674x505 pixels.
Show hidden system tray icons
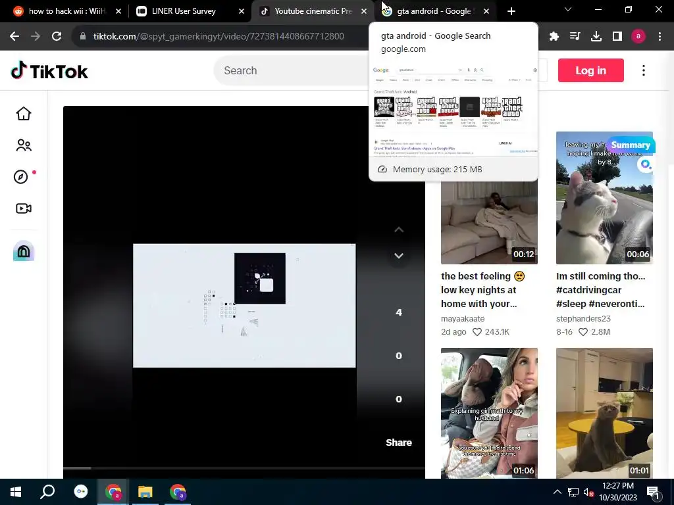557,492
